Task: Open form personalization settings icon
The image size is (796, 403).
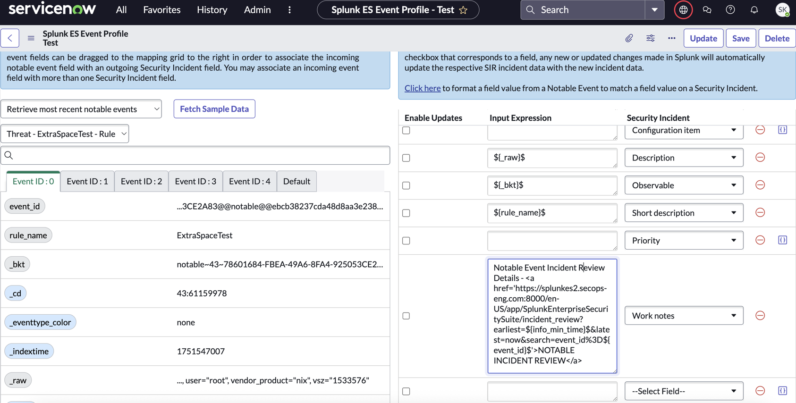Action: 651,38
